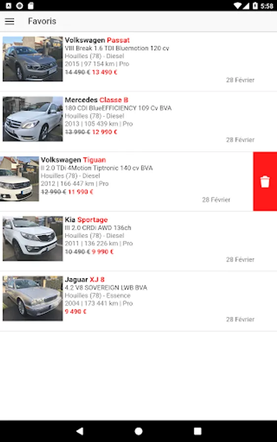The width and height of the screenshot is (277, 442).
Task: Tap the battery icon in status bar
Action: click(x=255, y=5)
